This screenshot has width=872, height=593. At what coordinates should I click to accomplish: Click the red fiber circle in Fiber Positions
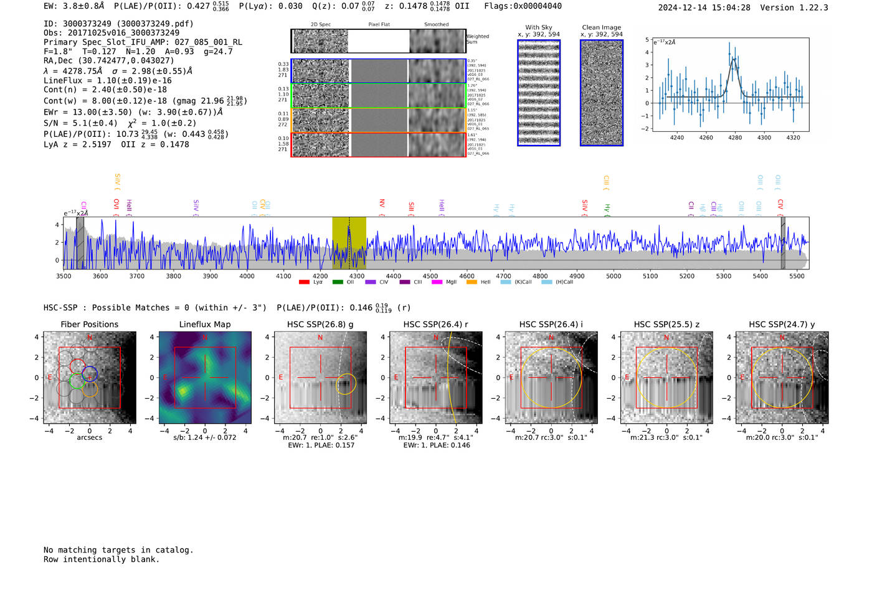77,366
